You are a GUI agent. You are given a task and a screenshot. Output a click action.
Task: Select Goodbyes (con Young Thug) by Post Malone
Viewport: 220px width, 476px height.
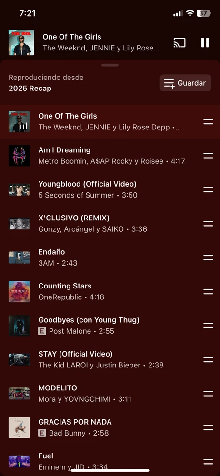(x=110, y=326)
